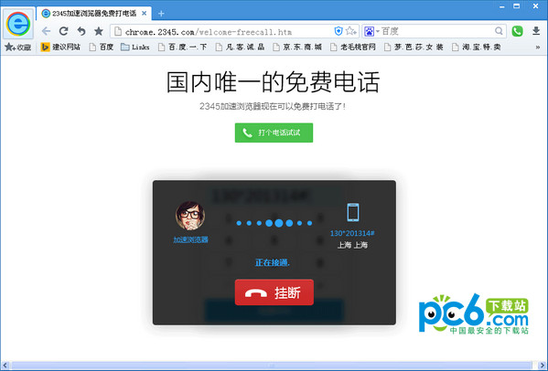Image resolution: width=548 pixels, height=371 pixels.
Task: Open the 百度一下 bookmark
Action: (x=182, y=48)
